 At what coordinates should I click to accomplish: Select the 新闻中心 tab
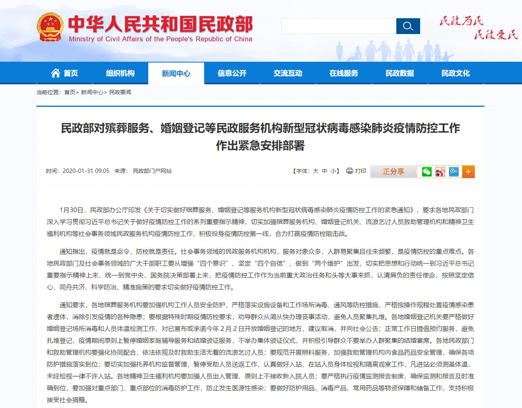(176, 73)
